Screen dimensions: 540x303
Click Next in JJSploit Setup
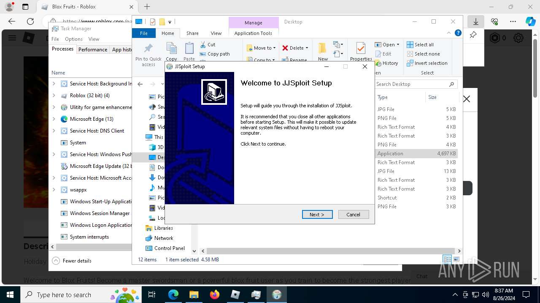point(317,215)
